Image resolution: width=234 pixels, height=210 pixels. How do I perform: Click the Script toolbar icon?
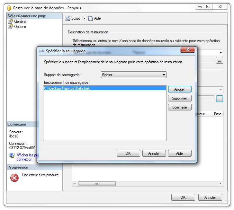tap(68, 18)
